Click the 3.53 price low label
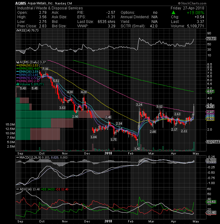The image size is (220, 224). pos(62,108)
